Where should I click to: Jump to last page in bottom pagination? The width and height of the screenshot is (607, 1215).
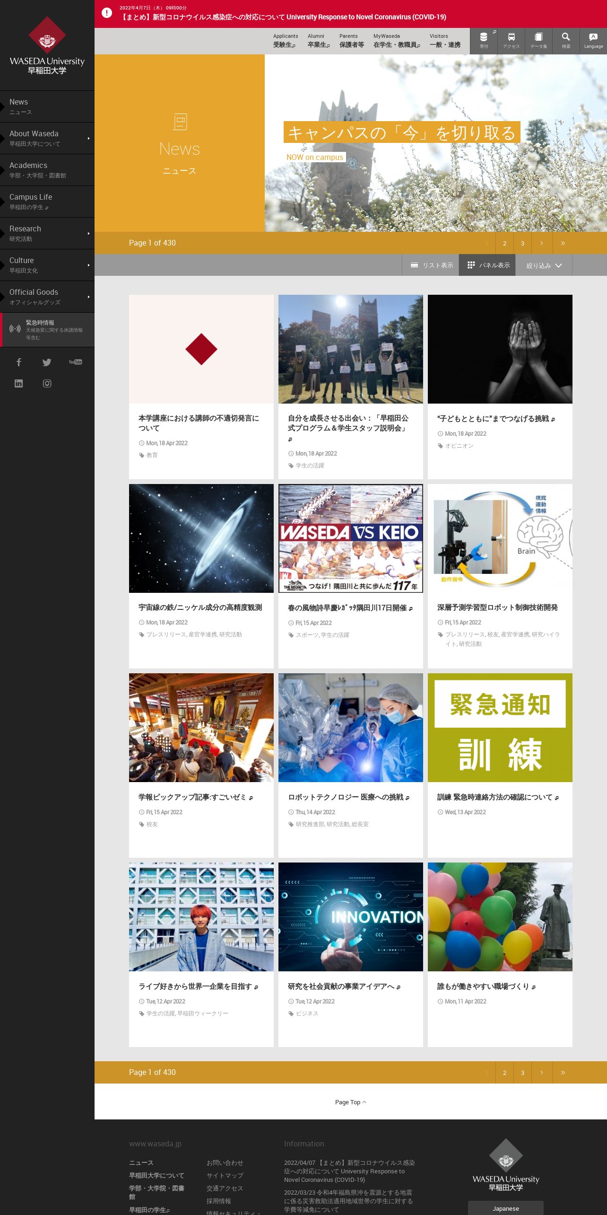coord(563,1073)
